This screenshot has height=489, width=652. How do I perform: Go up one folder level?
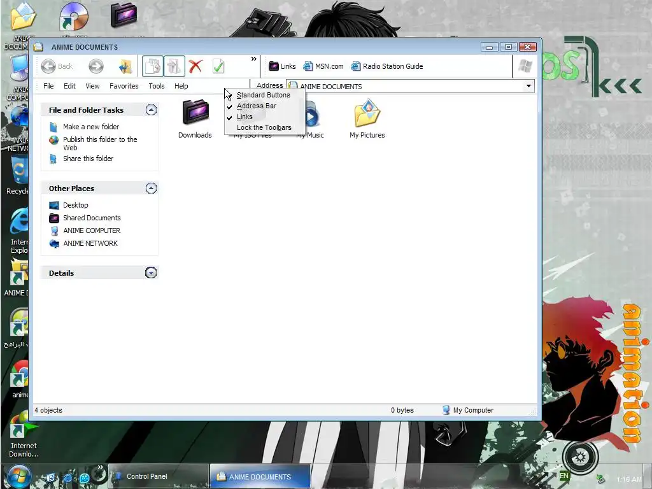(x=125, y=66)
